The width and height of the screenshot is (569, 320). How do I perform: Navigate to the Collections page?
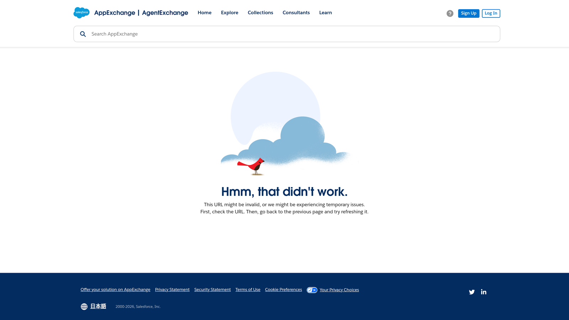coord(260,12)
